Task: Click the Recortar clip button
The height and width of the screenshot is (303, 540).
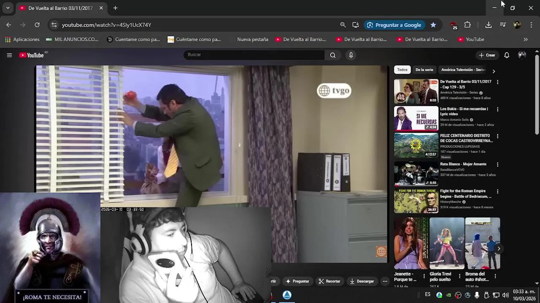Action: [329, 281]
